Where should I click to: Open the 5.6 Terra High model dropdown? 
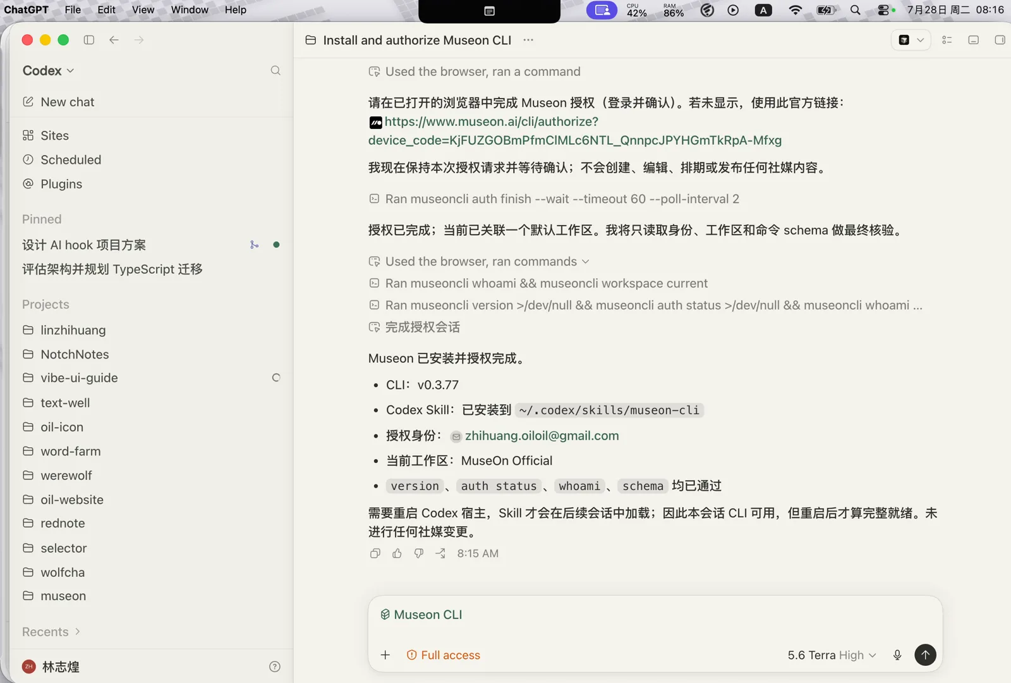click(x=832, y=655)
